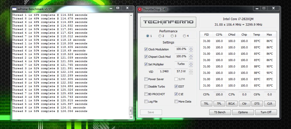Click the CLR button to reset maximums
The width and height of the screenshot is (291, 129).
(270, 104)
